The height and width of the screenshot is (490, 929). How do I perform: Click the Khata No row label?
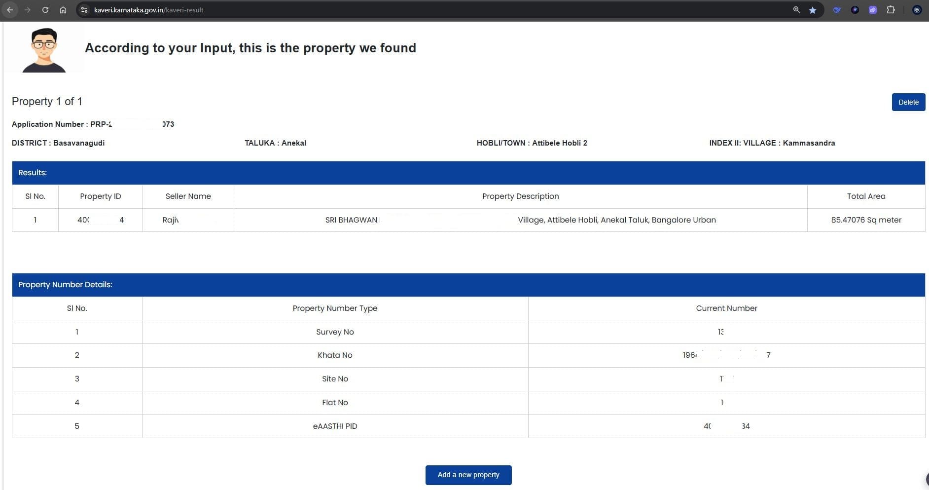click(335, 355)
